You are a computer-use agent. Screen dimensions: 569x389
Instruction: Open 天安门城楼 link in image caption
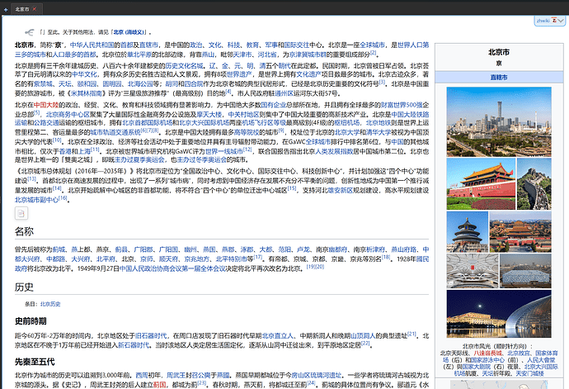(x=529, y=373)
